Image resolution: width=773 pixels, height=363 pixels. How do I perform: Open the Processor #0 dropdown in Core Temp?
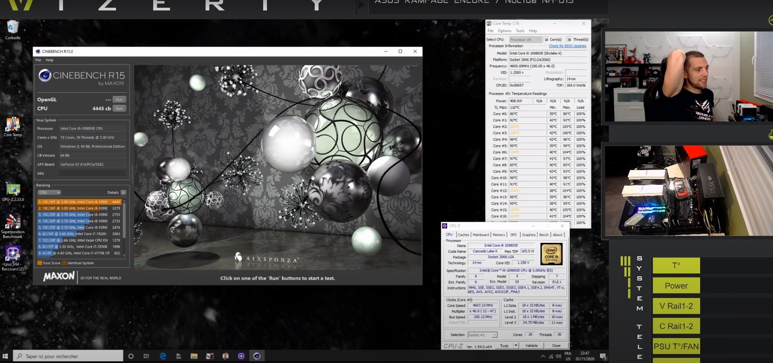[x=525, y=40]
